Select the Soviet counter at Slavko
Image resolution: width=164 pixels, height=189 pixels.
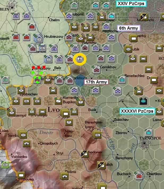point(21,175)
